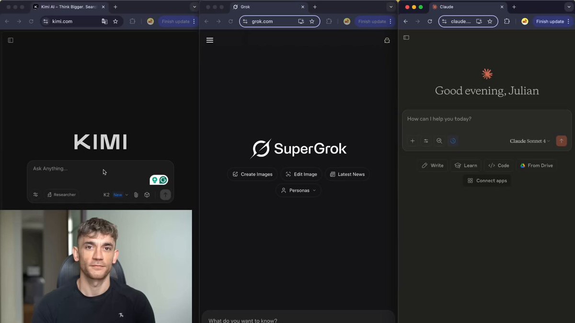Send message with Claude's orange arrow button
Viewport: 575px width, 323px height.
click(x=562, y=141)
